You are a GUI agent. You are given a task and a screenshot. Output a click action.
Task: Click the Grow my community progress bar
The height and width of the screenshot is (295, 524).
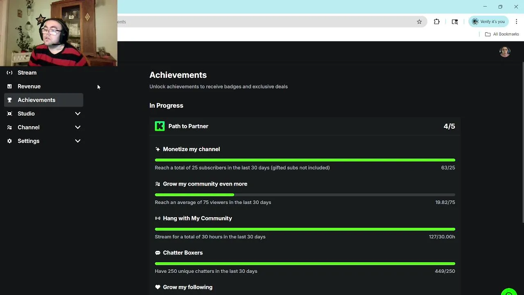point(305,195)
